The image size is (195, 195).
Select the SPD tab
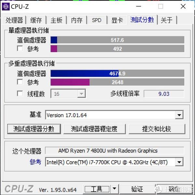coord(97,20)
